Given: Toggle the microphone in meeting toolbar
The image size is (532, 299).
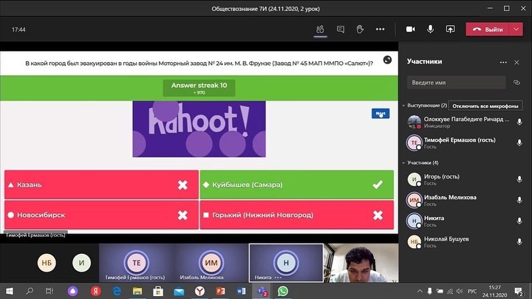Looking at the screenshot, I should pyautogui.click(x=430, y=30).
